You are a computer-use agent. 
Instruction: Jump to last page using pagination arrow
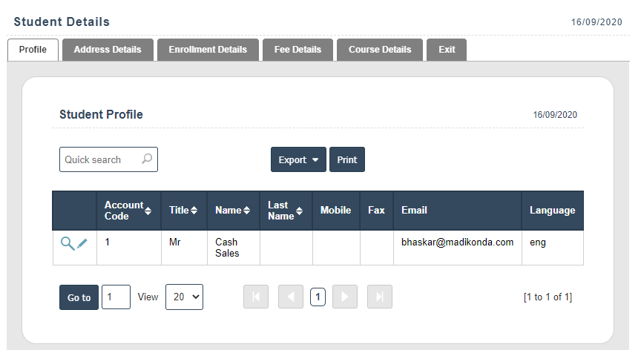pyautogui.click(x=379, y=297)
